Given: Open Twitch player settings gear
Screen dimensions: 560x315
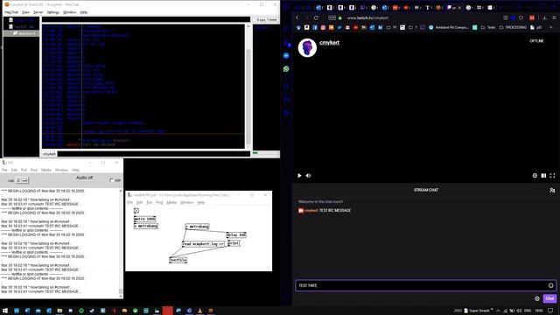Looking at the screenshot, I should (x=535, y=176).
